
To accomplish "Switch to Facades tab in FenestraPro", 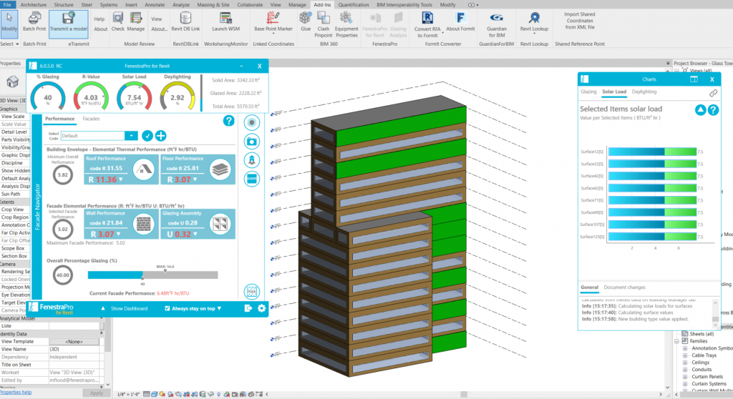I will (91, 119).
